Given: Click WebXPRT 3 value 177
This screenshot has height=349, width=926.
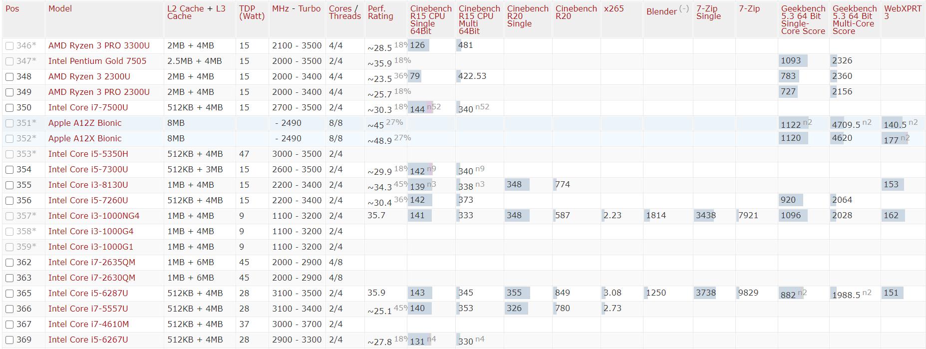Looking at the screenshot, I should pos(891,140).
